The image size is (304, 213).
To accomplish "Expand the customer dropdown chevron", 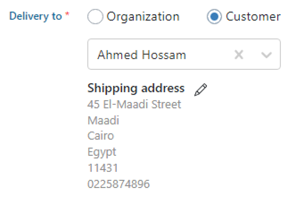I will point(266,55).
